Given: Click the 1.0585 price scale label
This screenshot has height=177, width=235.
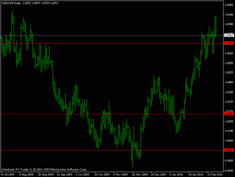Looking at the screenshot, I should tap(229, 63).
